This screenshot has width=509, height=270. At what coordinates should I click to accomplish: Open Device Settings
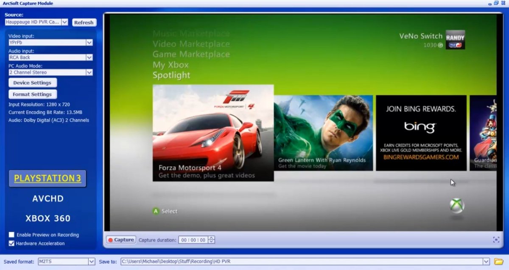pyautogui.click(x=32, y=83)
